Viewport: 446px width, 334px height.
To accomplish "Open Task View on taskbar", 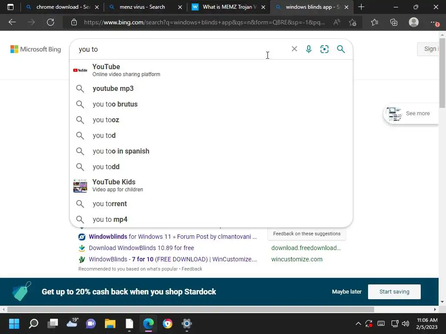I will coord(53,324).
